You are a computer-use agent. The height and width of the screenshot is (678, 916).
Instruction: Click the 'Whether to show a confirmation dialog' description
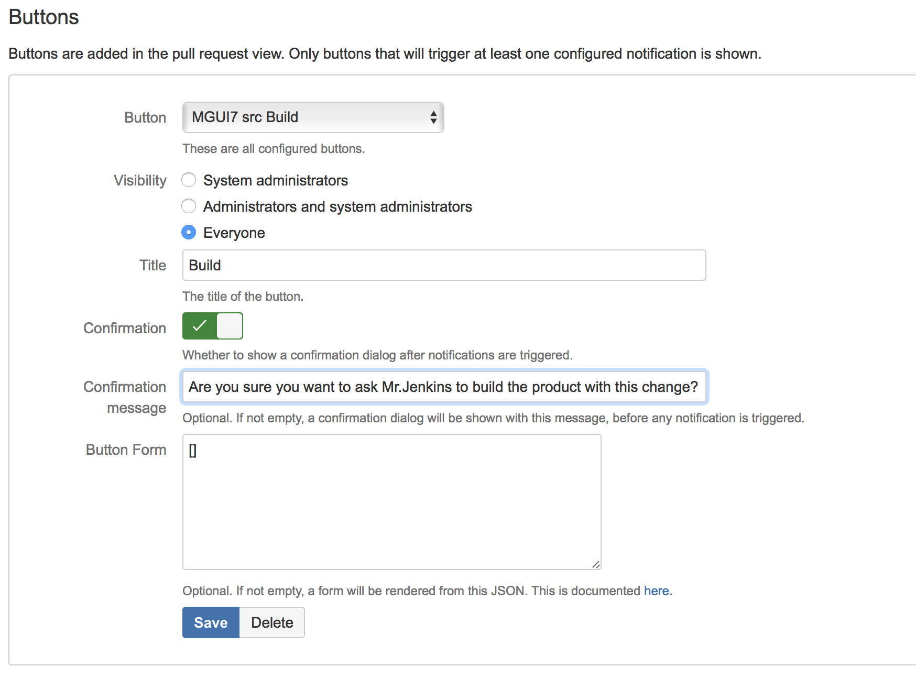click(x=377, y=355)
